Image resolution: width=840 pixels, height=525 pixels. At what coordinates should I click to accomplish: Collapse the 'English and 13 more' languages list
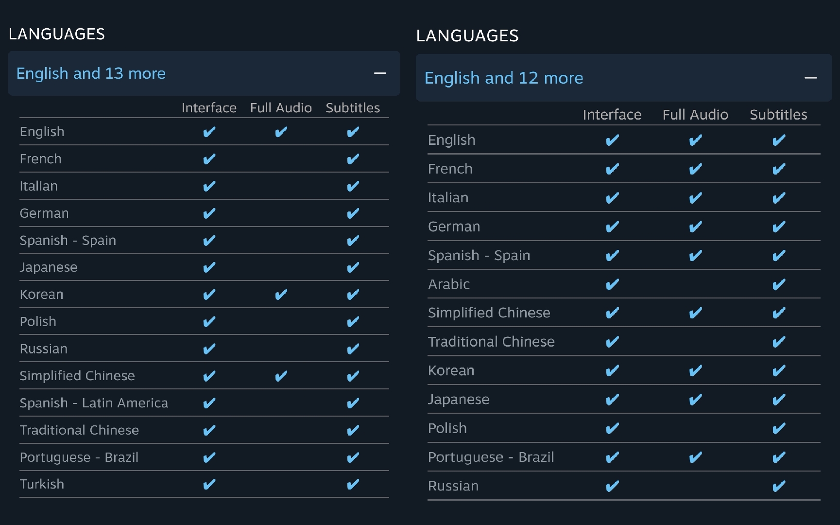(x=380, y=73)
